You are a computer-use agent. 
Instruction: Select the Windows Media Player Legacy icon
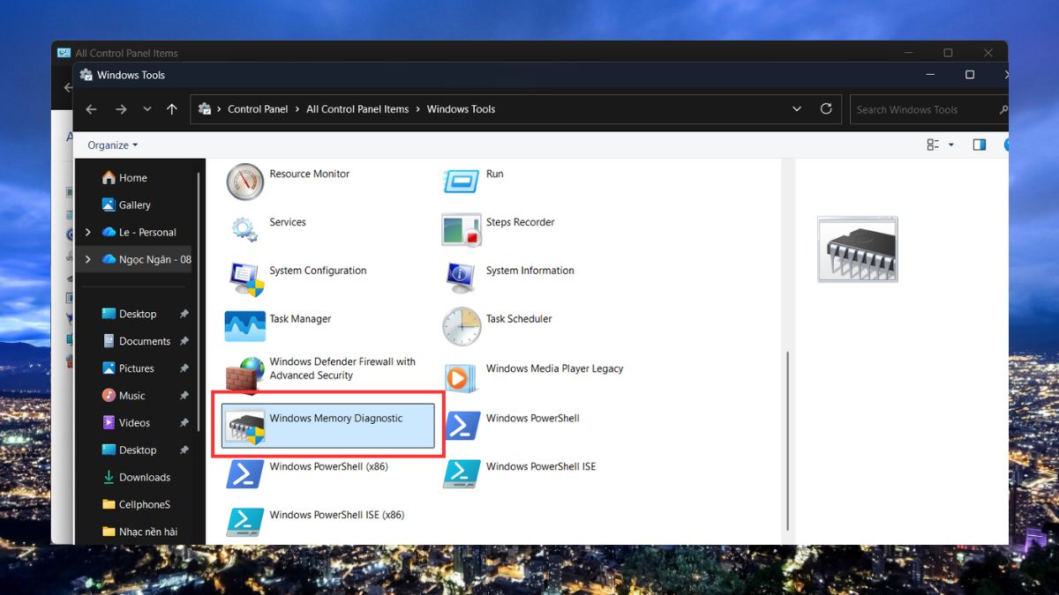462,377
